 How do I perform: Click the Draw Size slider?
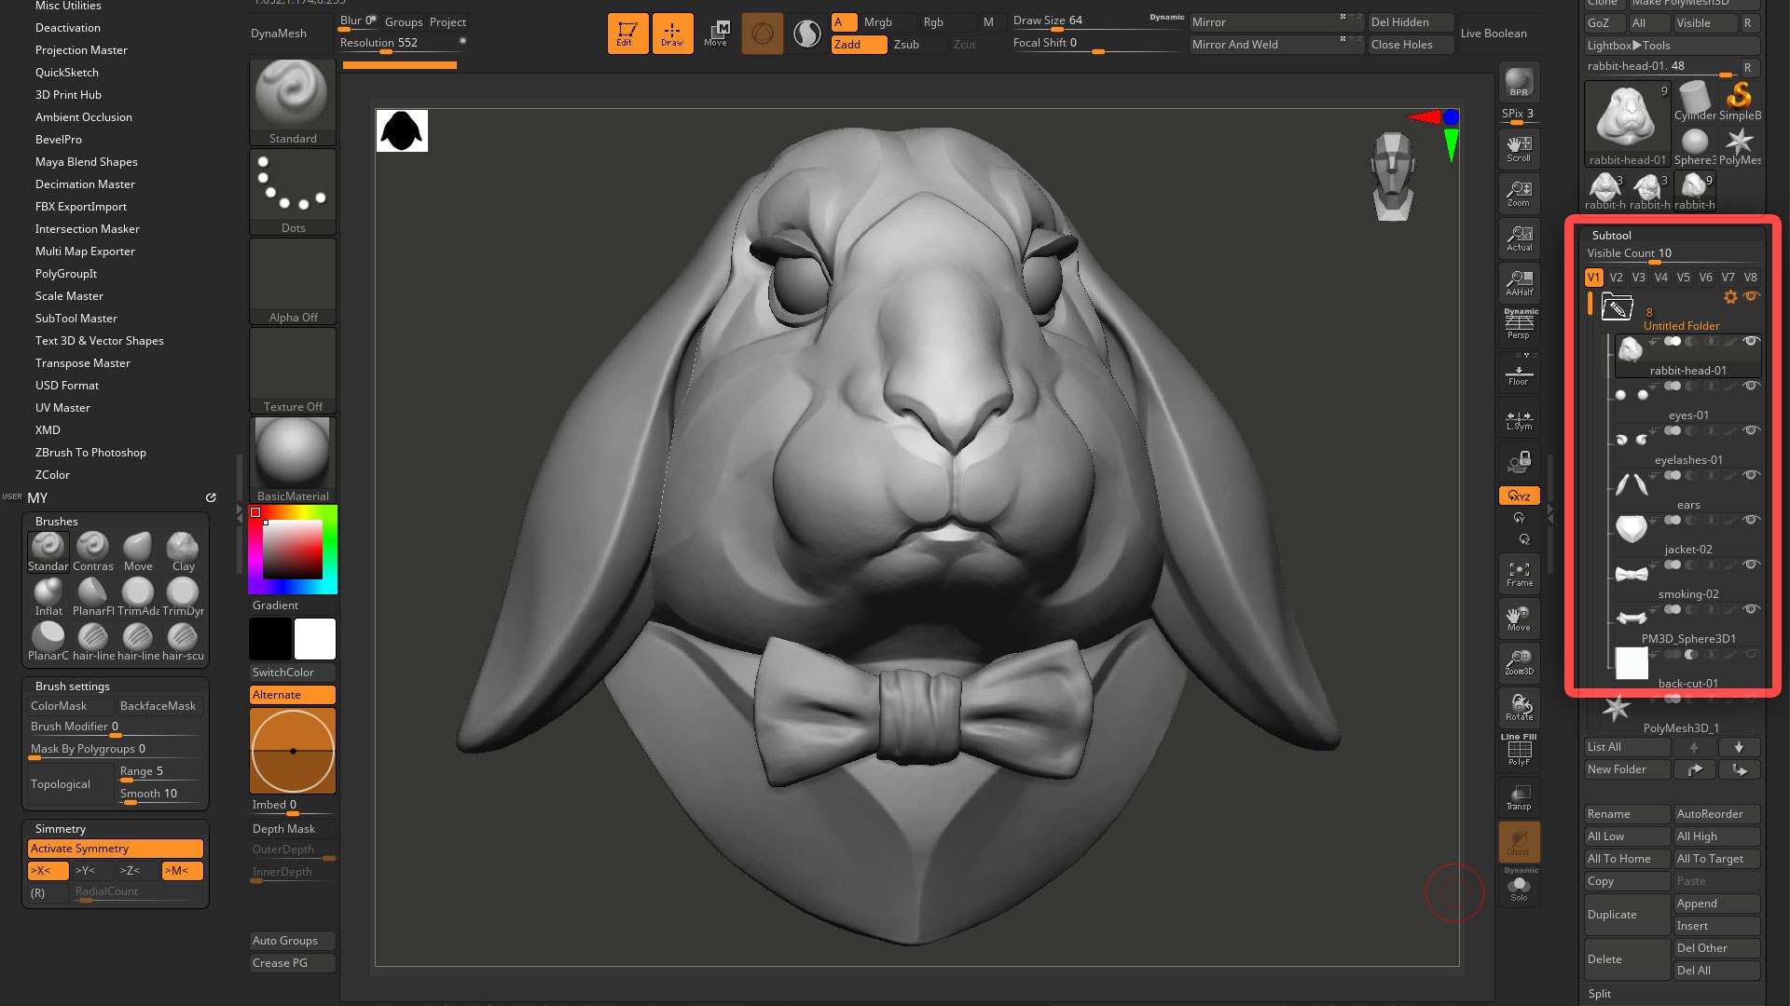[1098, 22]
